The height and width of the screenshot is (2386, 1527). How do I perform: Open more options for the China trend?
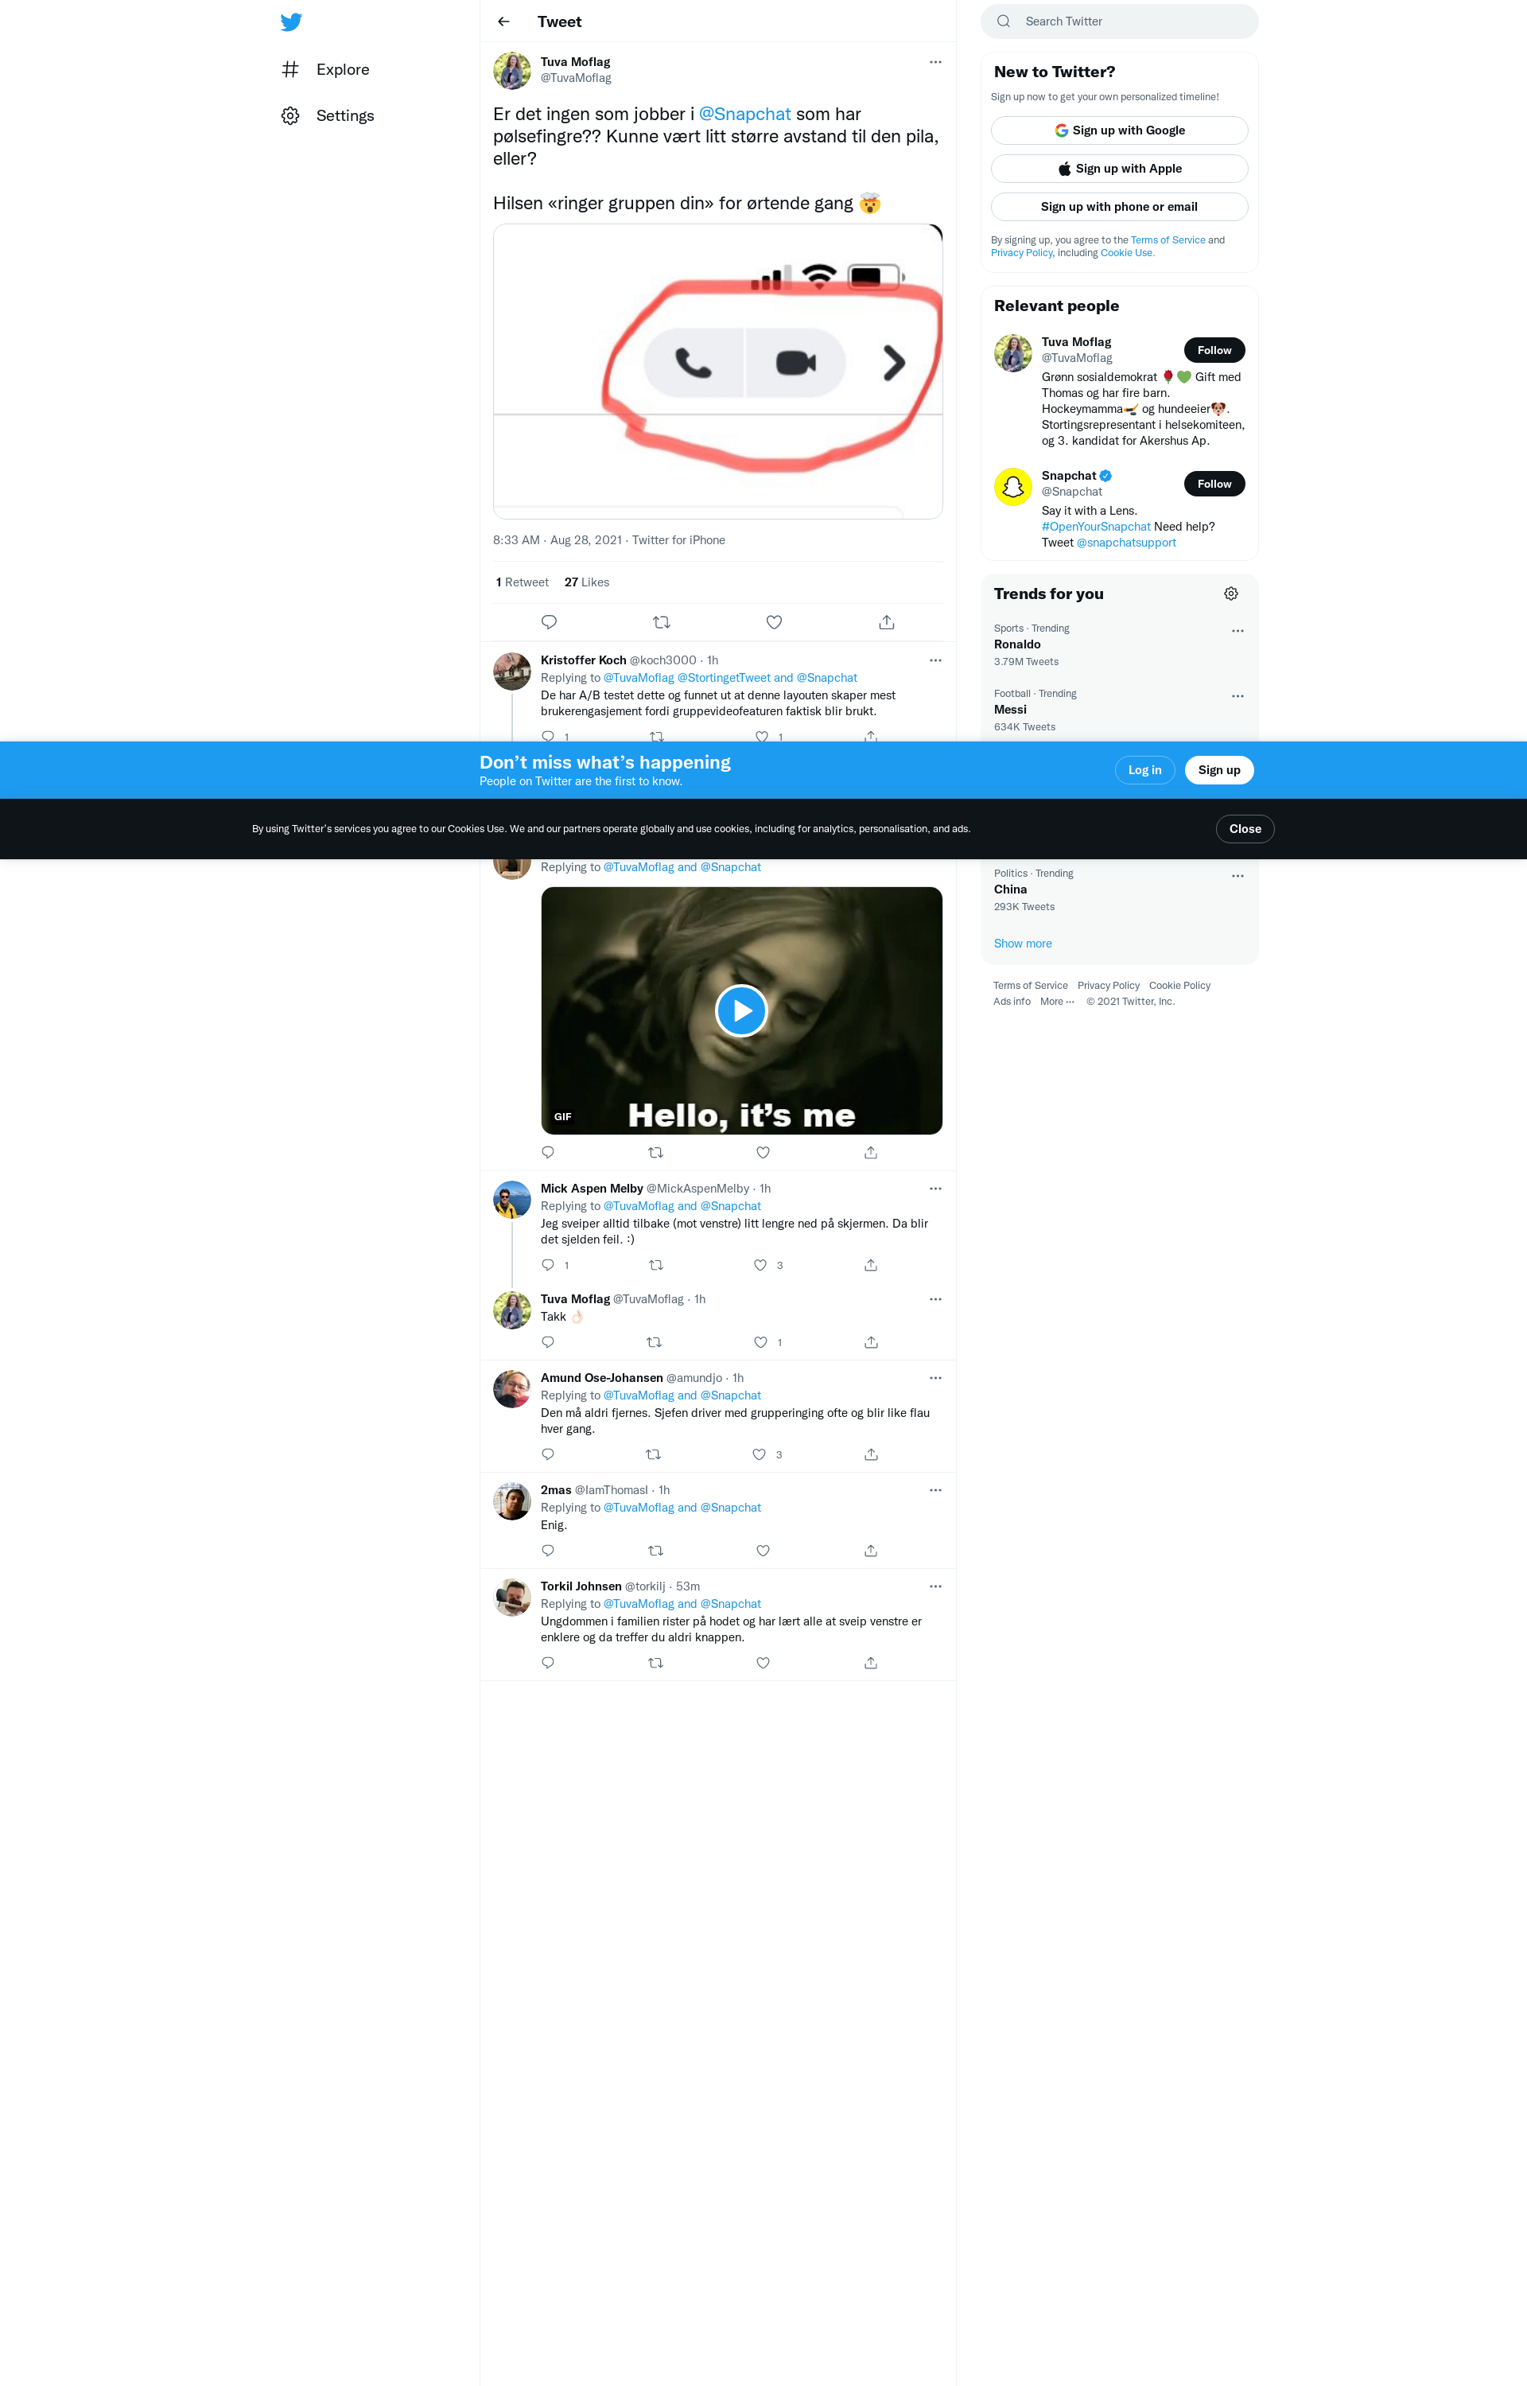pyautogui.click(x=1238, y=876)
